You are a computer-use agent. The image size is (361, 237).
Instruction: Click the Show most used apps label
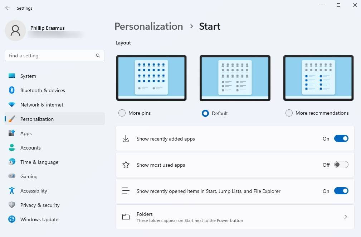(161, 165)
